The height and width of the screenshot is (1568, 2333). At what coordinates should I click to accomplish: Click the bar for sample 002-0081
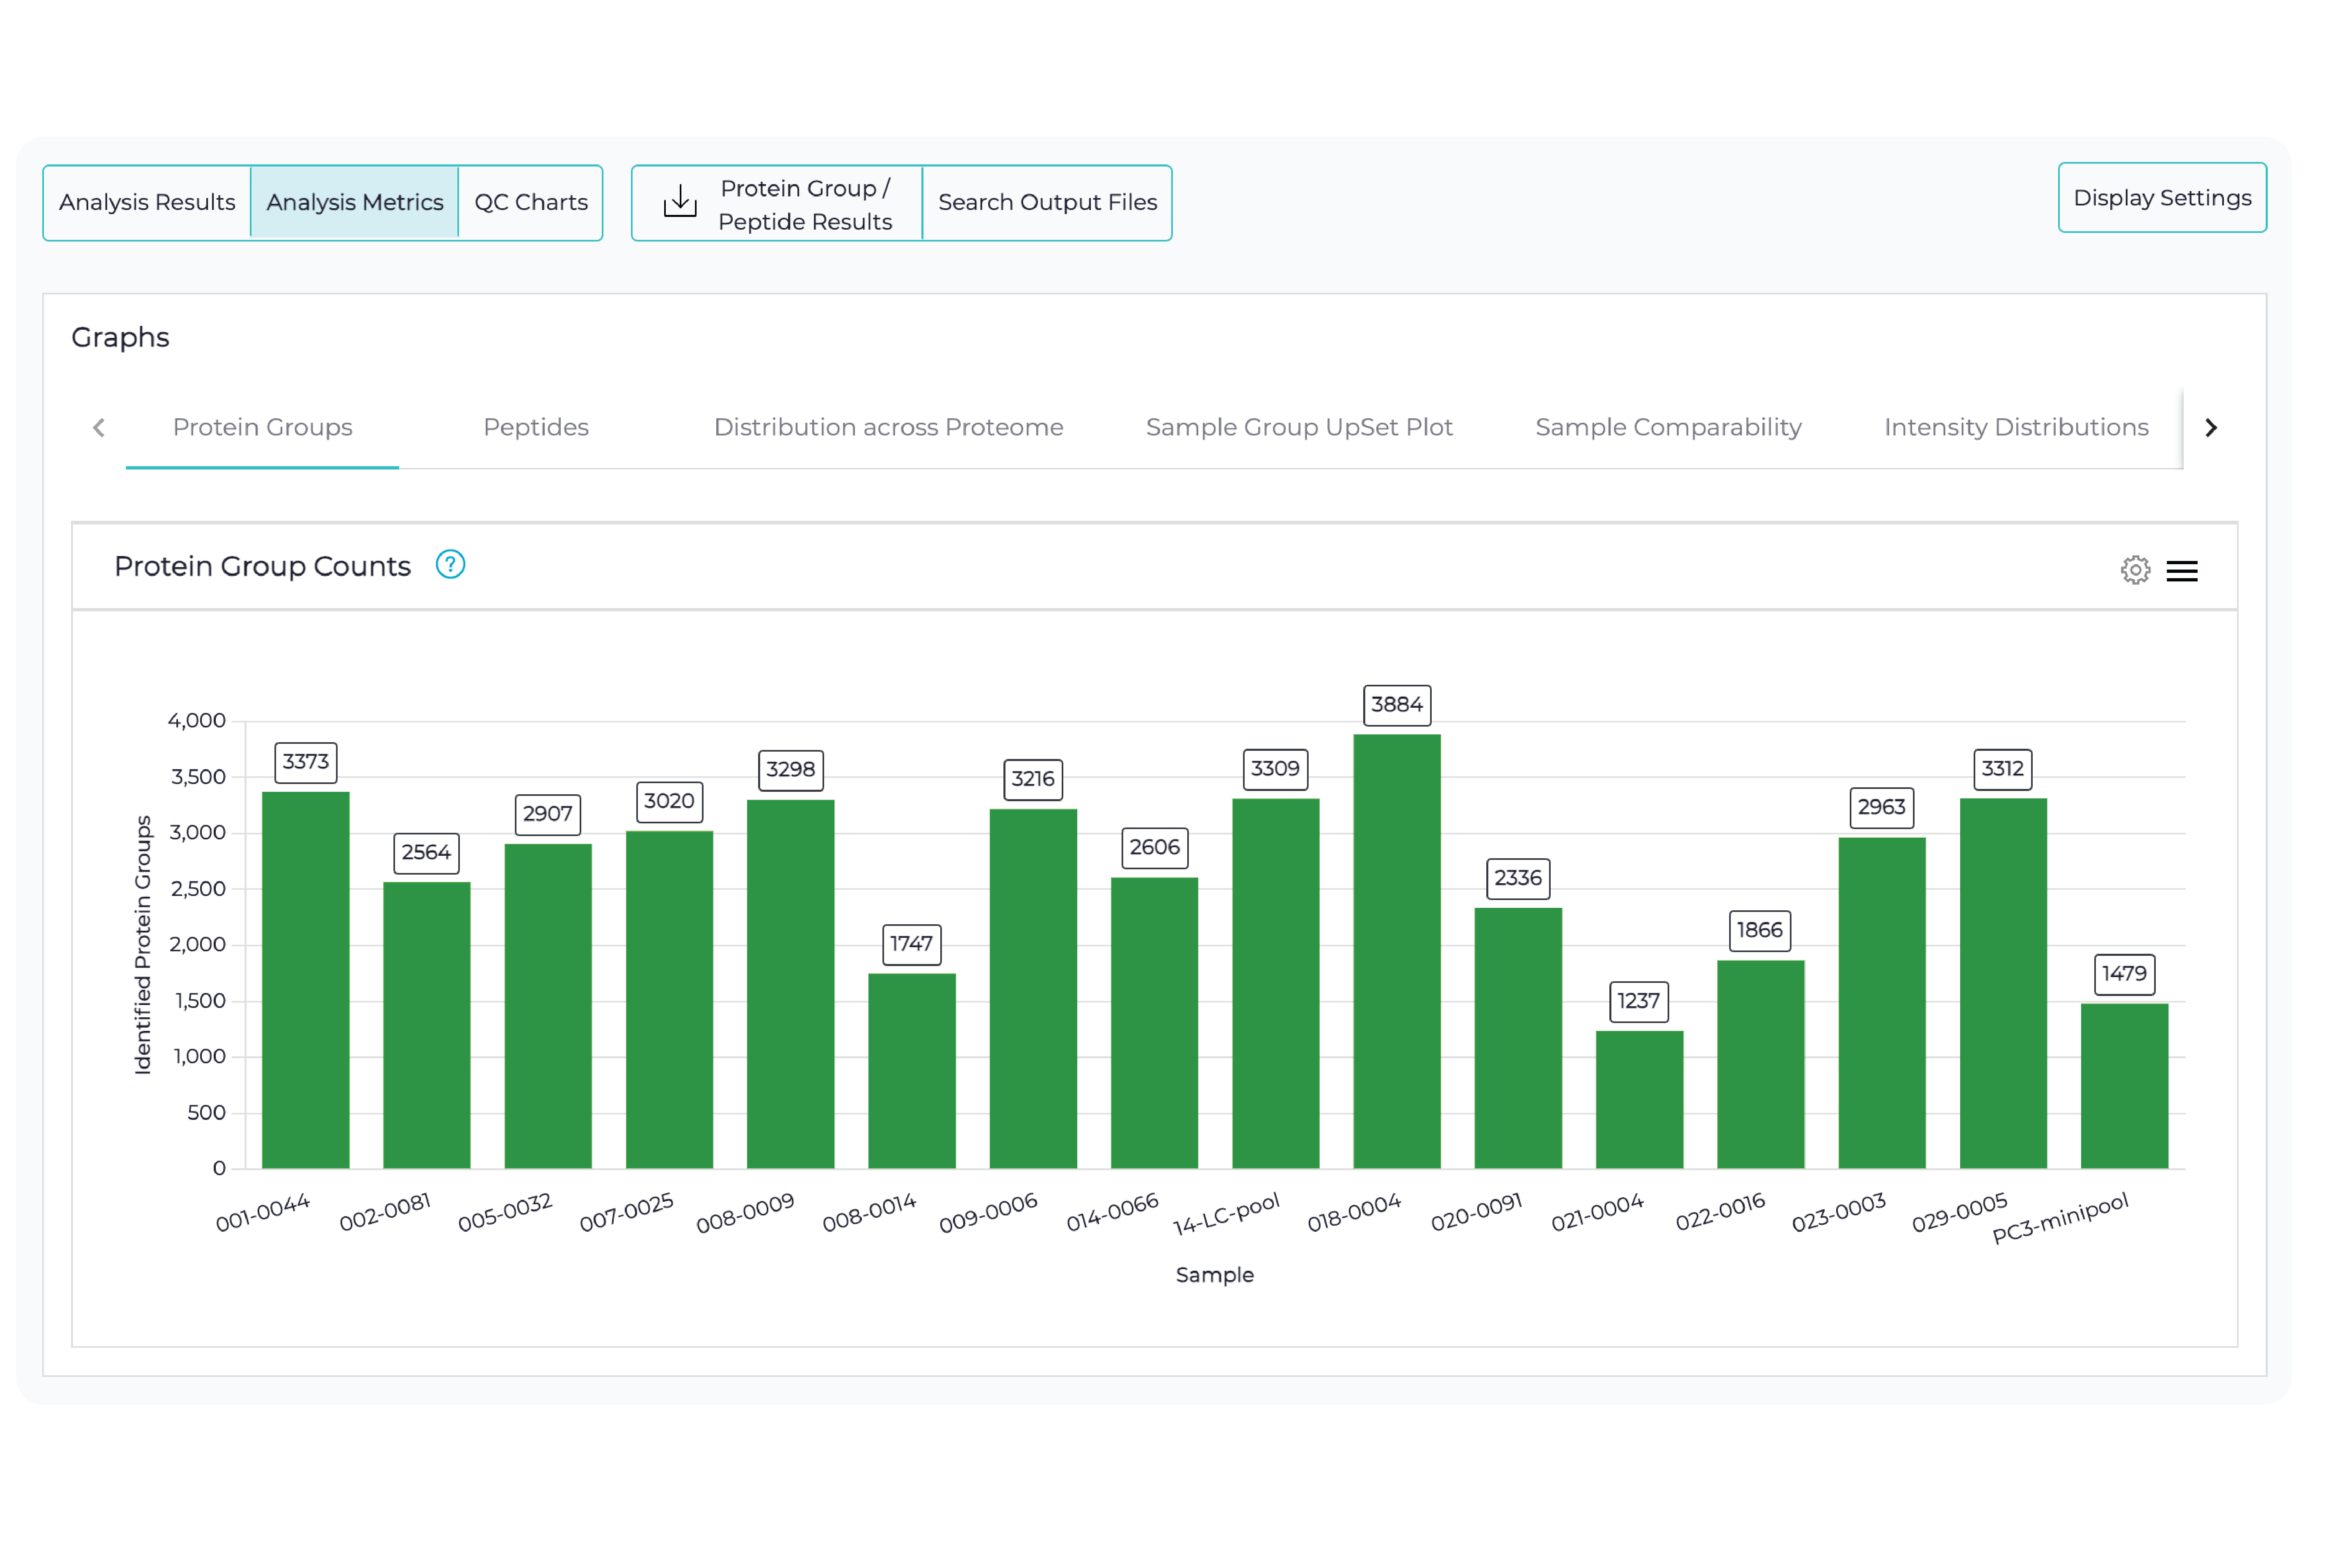tap(426, 1025)
